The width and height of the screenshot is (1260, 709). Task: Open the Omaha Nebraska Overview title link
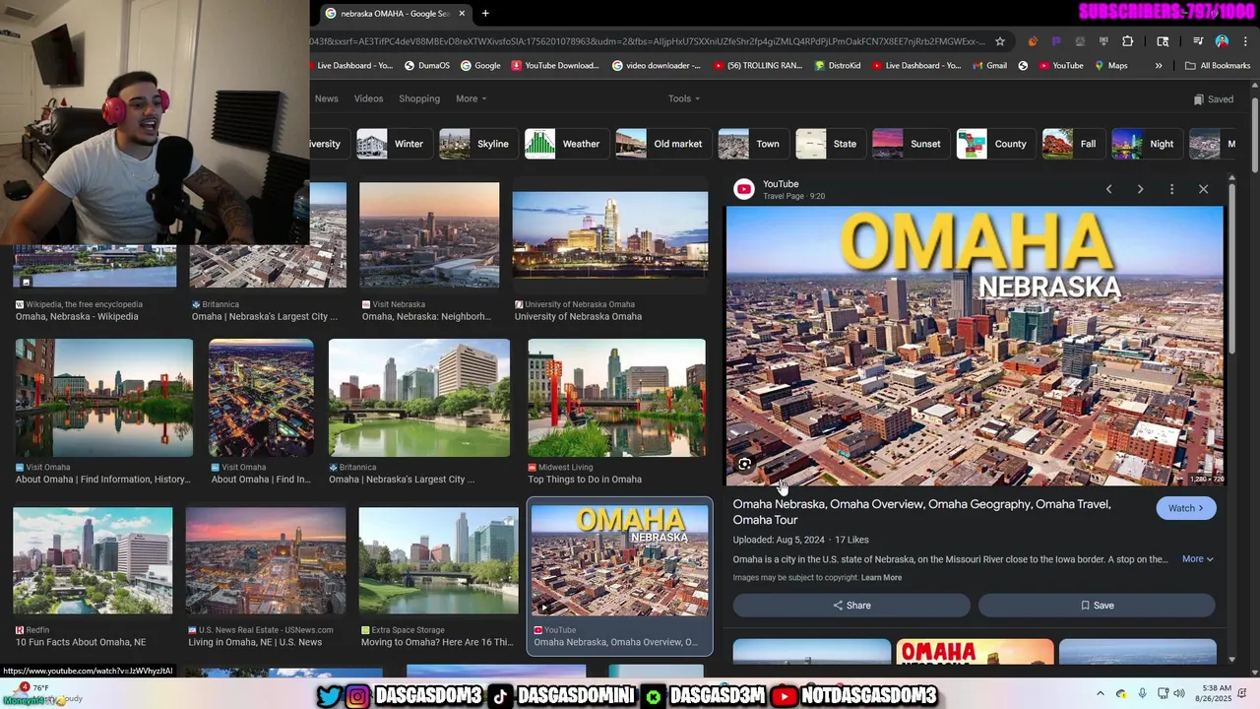pos(921,512)
